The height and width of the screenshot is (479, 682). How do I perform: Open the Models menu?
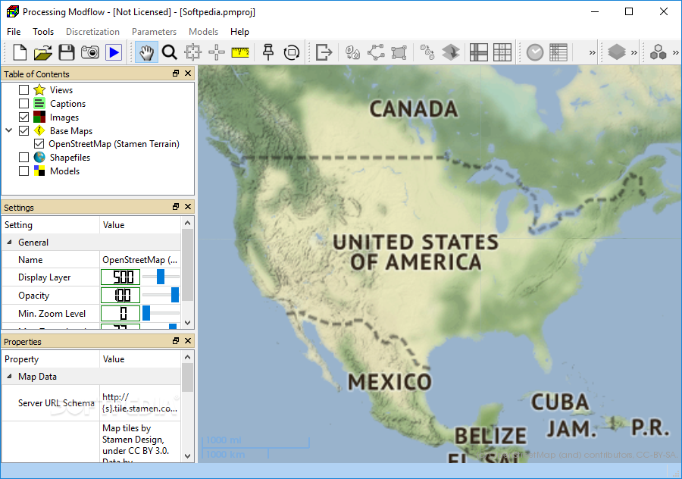point(203,32)
